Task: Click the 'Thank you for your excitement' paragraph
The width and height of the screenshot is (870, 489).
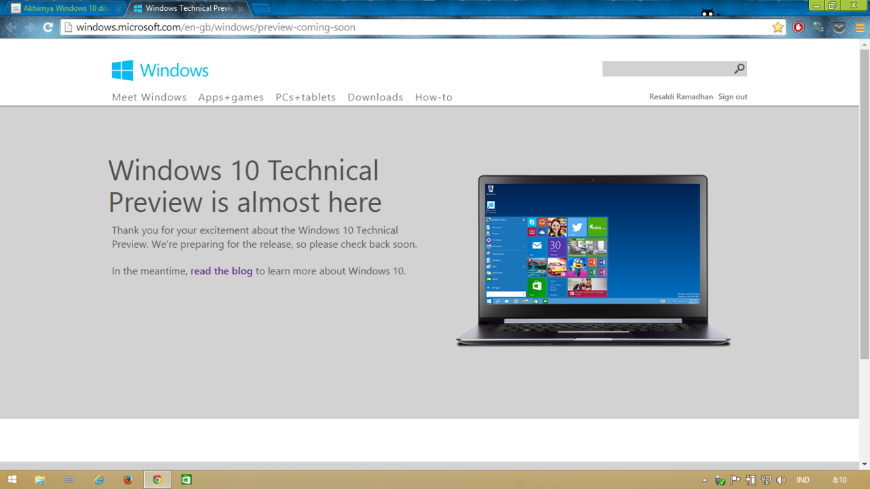Action: pos(264,237)
